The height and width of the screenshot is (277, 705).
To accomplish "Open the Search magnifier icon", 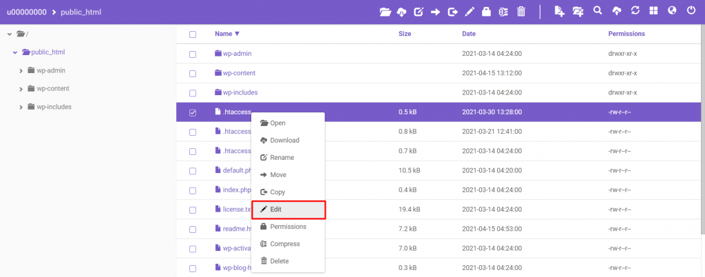I will (x=598, y=11).
